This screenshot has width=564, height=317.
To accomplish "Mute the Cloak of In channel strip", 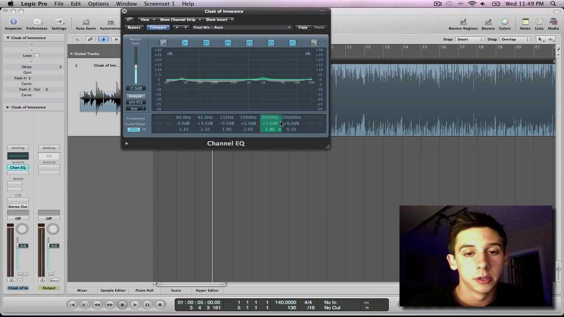I will click(20, 275).
